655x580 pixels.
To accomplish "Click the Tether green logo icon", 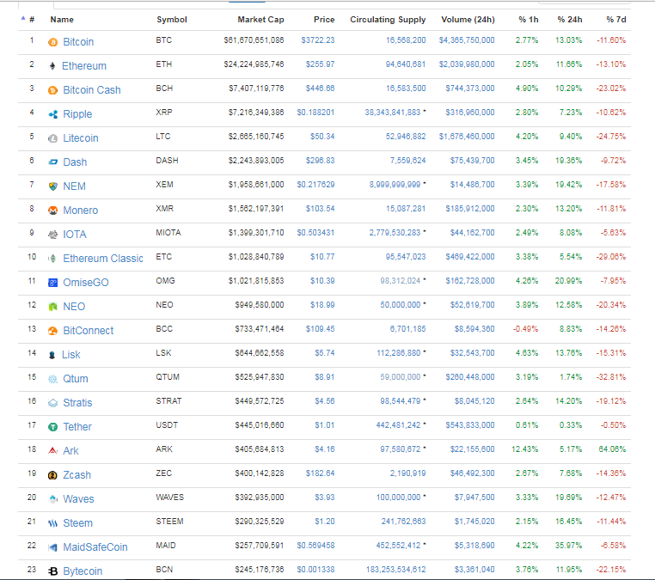I will [52, 427].
